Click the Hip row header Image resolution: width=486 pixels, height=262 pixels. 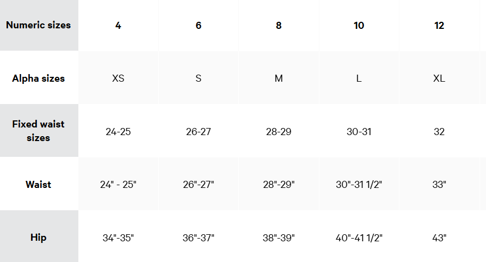pyautogui.click(x=39, y=237)
